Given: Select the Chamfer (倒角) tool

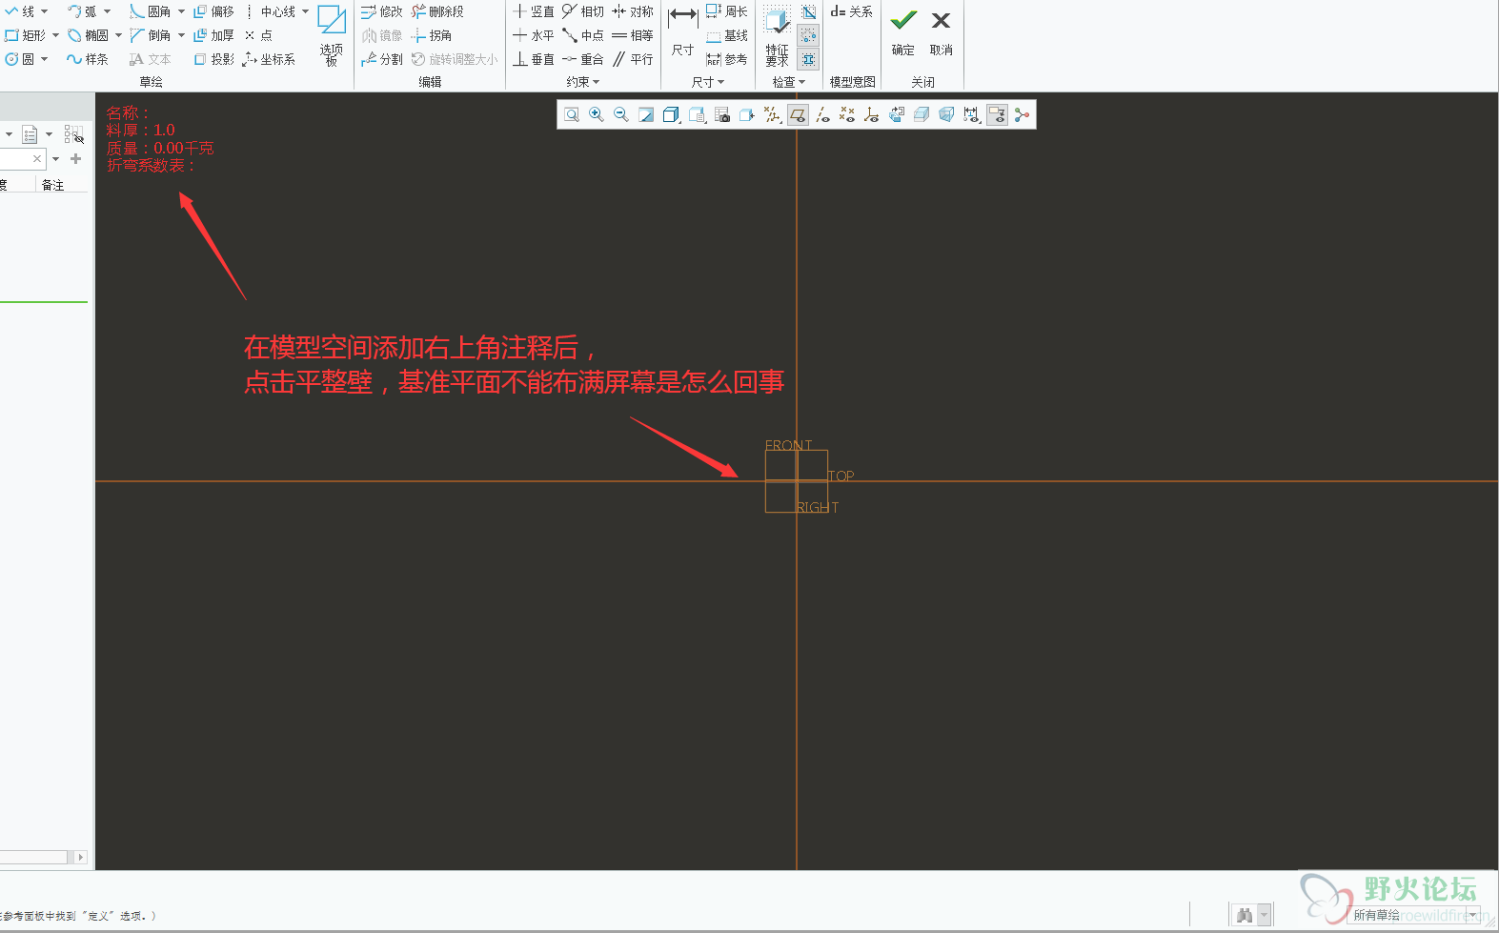Looking at the screenshot, I should (x=151, y=35).
